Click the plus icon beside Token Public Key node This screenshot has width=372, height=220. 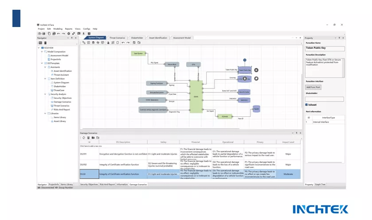[256, 70]
